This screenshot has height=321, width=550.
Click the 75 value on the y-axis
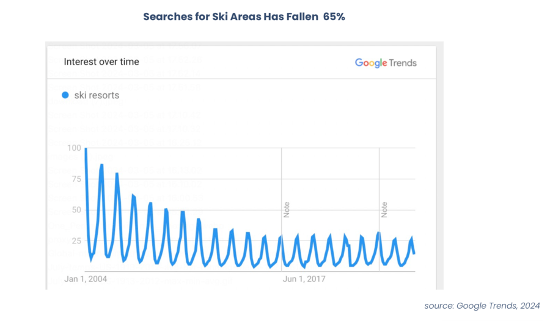pyautogui.click(x=76, y=179)
